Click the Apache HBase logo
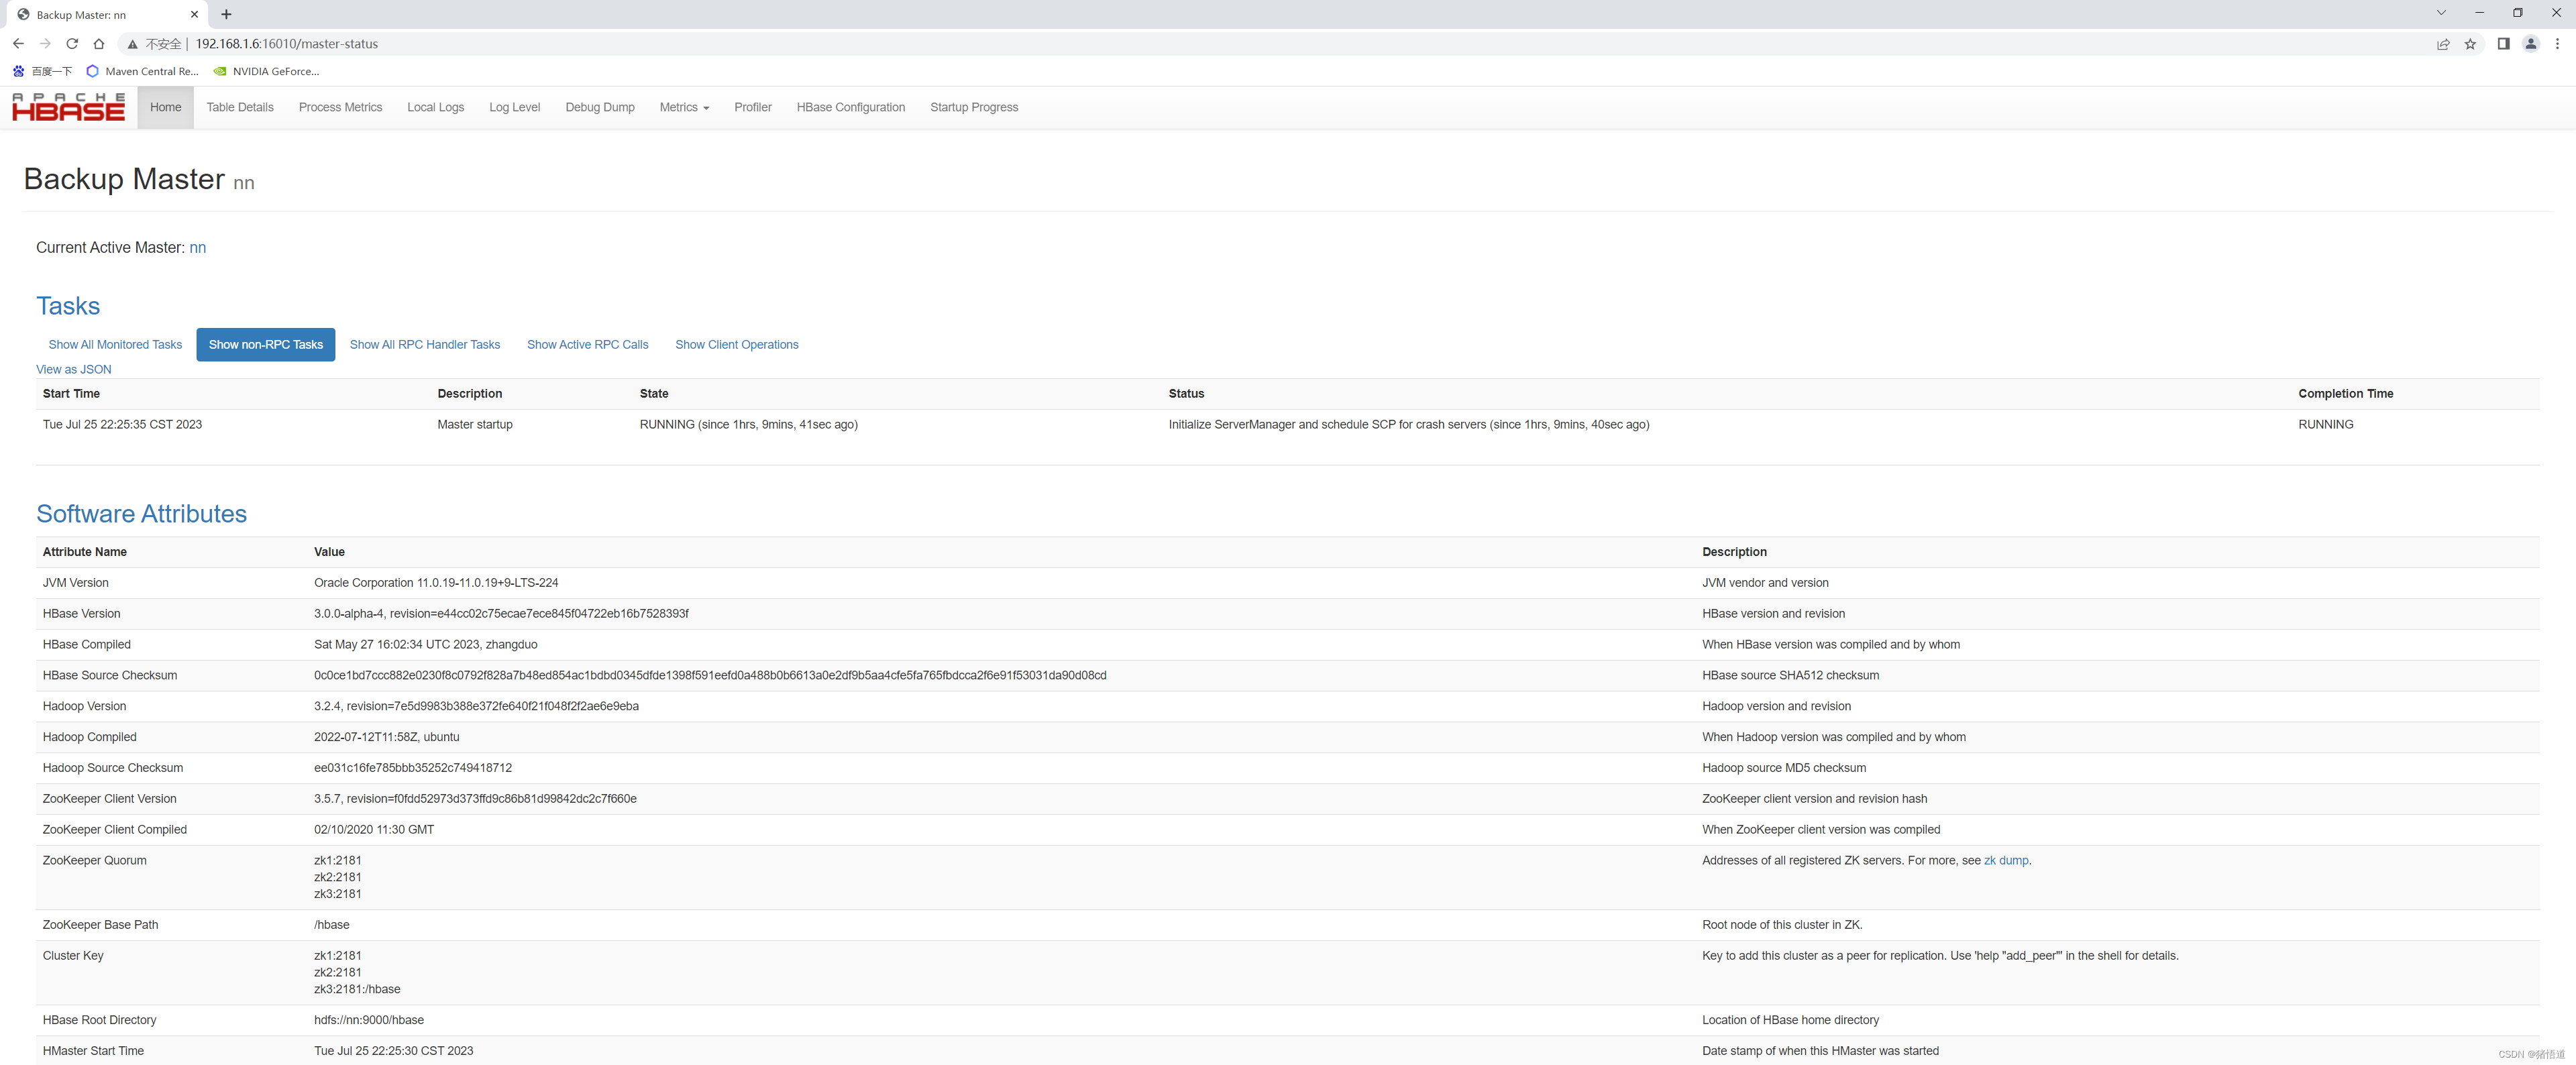Viewport: 2576px width, 1065px height. click(68, 107)
